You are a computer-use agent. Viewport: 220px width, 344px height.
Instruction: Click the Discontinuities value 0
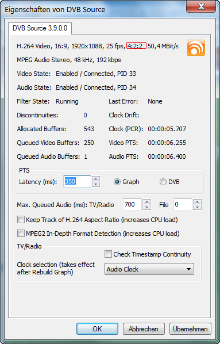[x=85, y=115]
